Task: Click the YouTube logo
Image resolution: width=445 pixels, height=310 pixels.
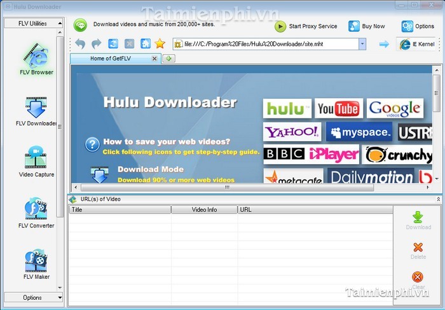Action: click(x=339, y=108)
